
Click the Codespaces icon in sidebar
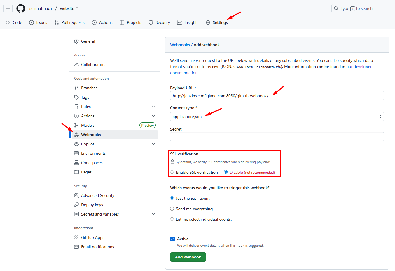coord(76,163)
